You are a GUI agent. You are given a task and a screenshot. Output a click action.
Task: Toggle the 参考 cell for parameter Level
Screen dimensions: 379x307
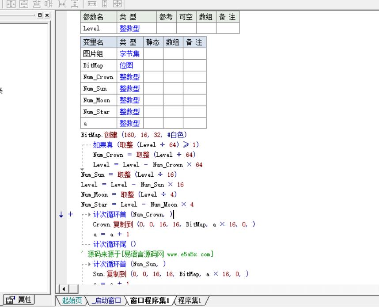pyautogui.click(x=167, y=28)
